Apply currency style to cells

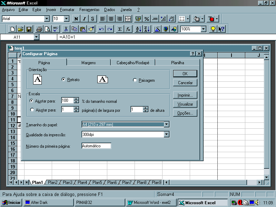[138, 19]
